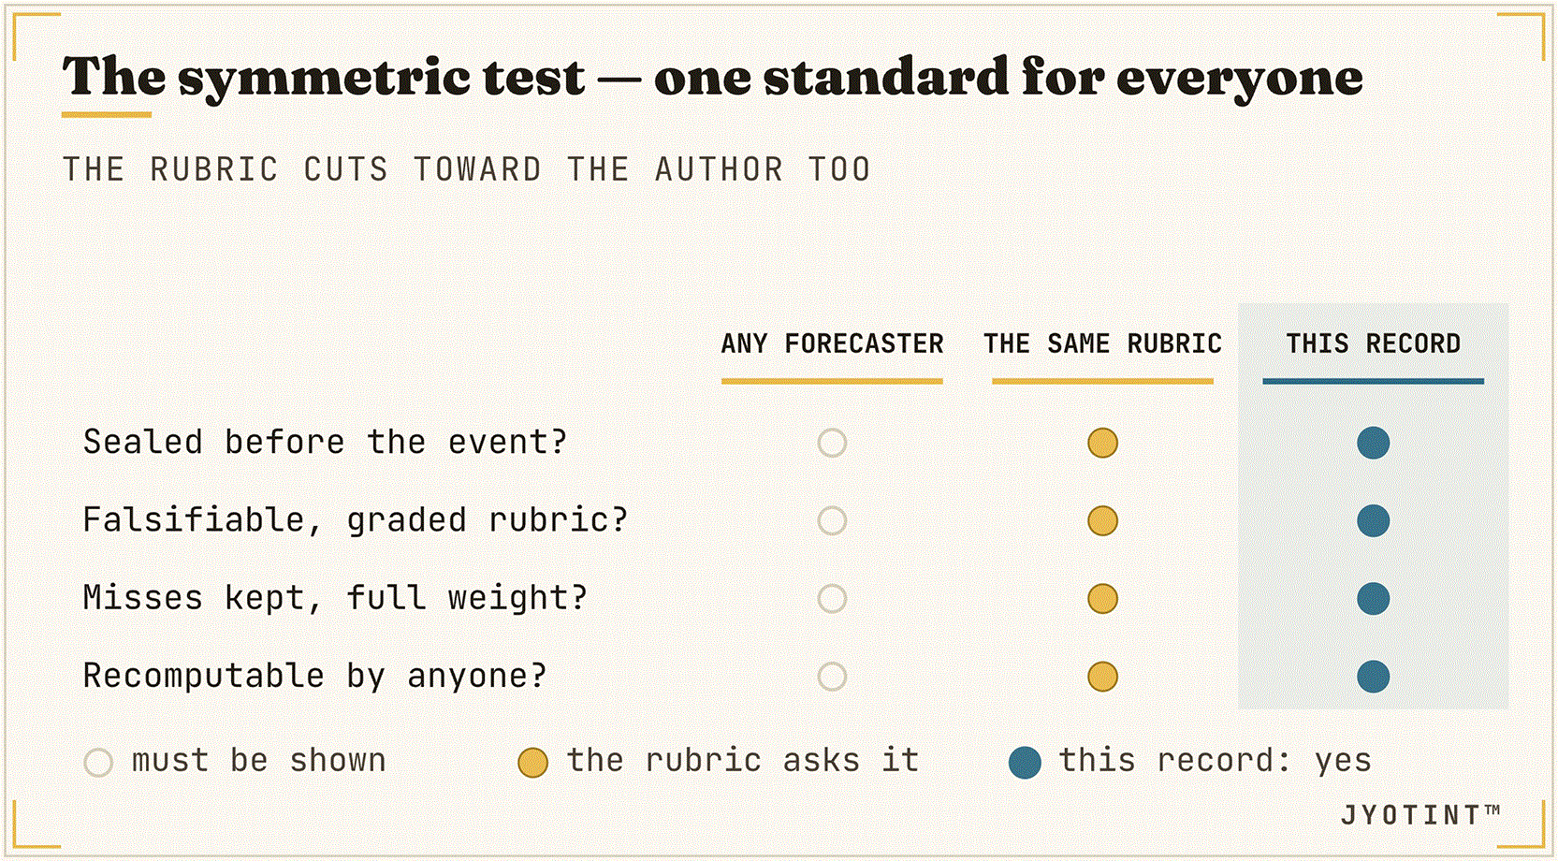The width and height of the screenshot is (1558, 861).
Task: Click the orange dot in Recomputable by anyone row
Action: coord(1102,677)
